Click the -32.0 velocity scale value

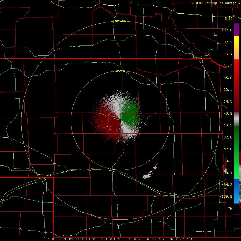click(x=227, y=137)
